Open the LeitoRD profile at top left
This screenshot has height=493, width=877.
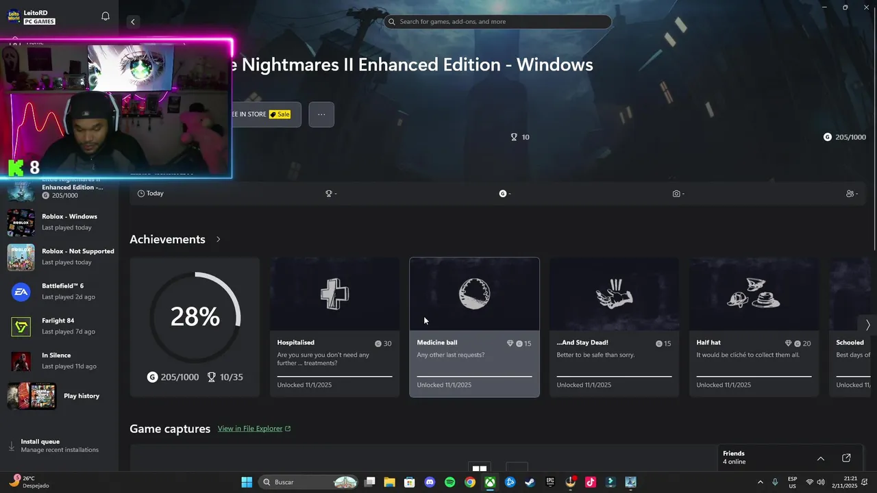pyautogui.click(x=32, y=16)
